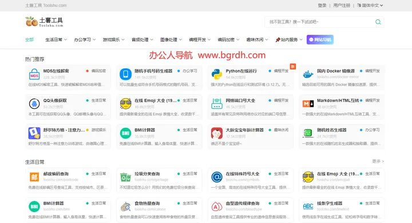The height and width of the screenshot is (223, 412).
Task: Expand the 办公学习 menu
Action: [85, 40]
